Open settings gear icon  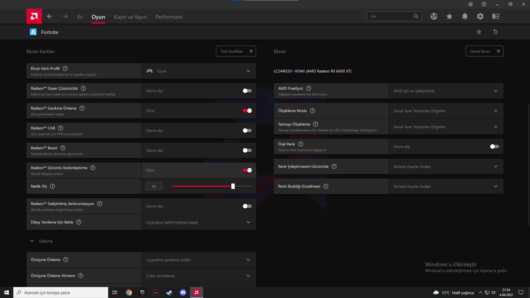[x=480, y=16]
